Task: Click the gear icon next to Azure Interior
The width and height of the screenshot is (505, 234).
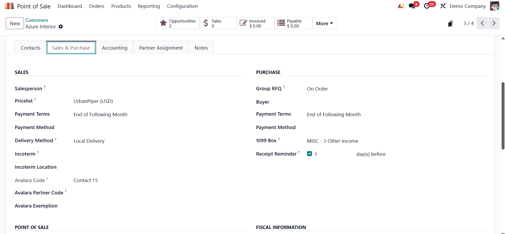Action: click(61, 26)
